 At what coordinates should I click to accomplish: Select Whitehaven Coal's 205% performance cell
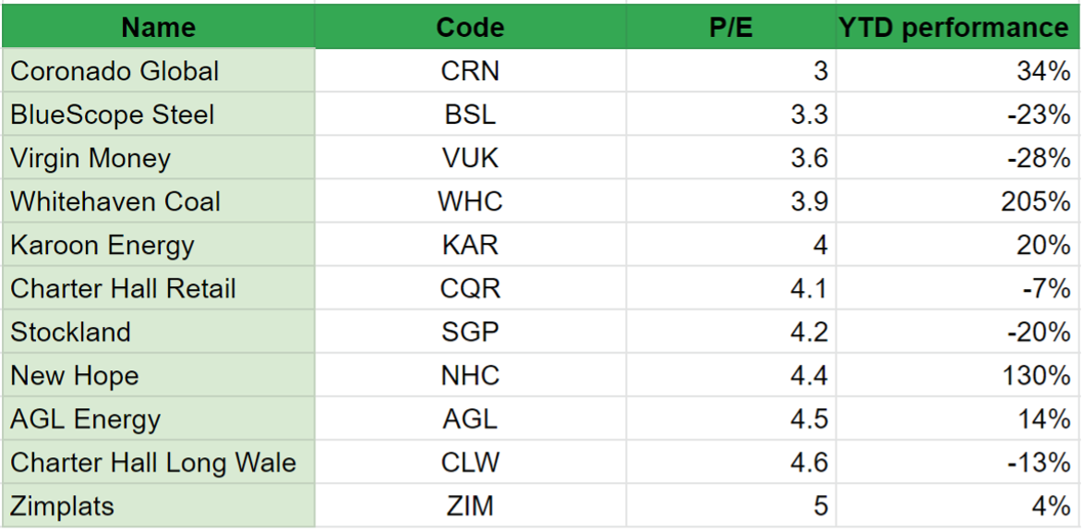[x=958, y=201]
